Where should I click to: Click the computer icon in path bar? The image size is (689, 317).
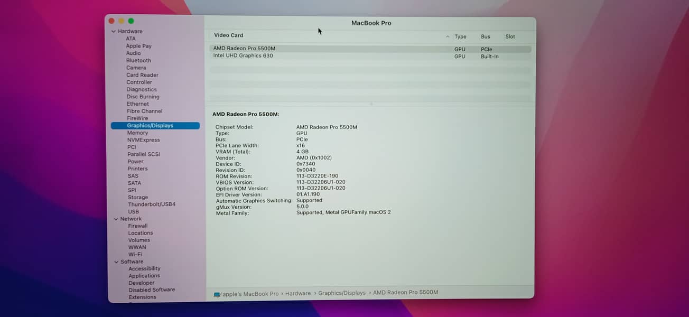pyautogui.click(x=217, y=294)
